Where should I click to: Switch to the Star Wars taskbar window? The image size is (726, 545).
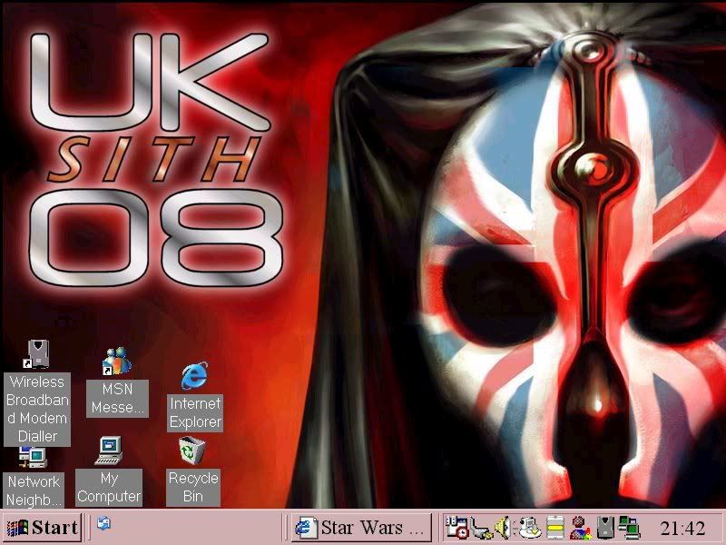[x=362, y=528]
